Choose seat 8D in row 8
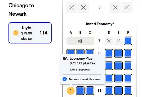 pyautogui.click(x=109, y=53)
